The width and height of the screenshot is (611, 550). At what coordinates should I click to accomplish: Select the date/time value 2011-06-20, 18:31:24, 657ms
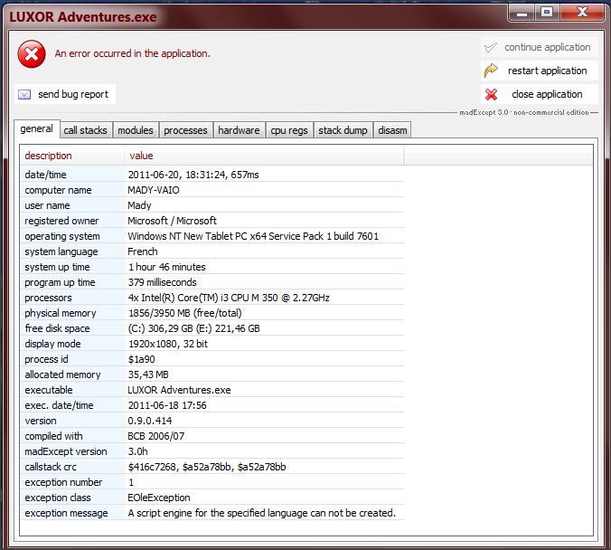point(193,175)
